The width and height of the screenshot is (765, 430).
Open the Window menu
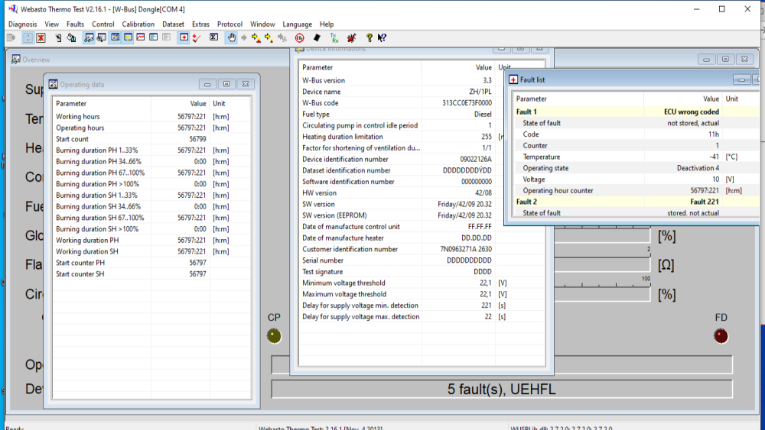pos(262,24)
